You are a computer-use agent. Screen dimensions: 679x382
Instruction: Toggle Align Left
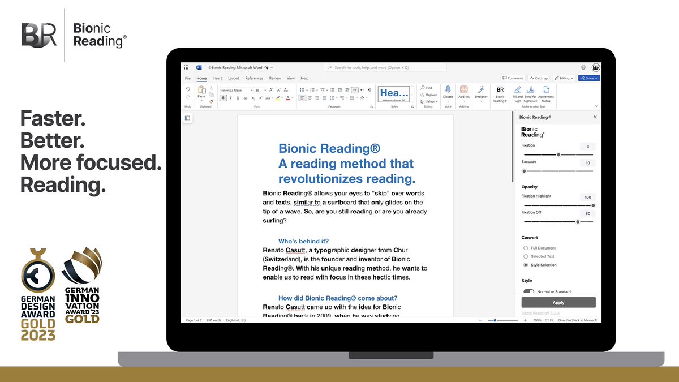[302, 97]
